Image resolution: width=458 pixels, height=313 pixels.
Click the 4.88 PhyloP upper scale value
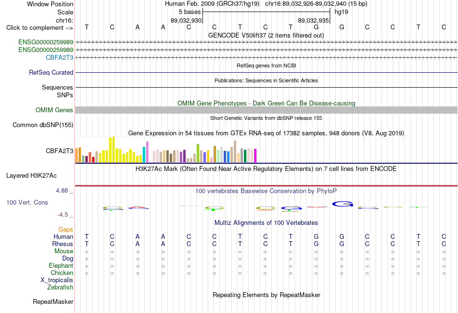point(62,191)
